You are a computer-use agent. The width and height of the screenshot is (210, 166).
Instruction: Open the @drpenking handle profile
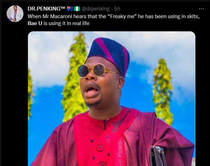(96, 9)
